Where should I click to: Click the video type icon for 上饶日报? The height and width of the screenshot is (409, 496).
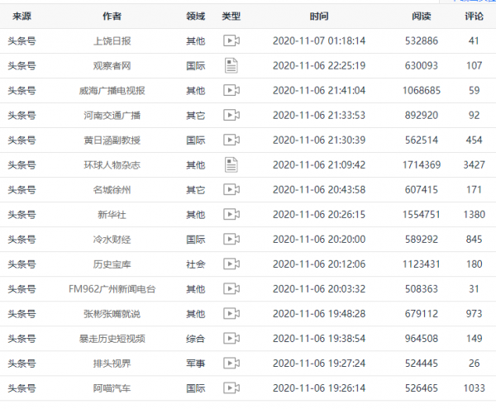click(231, 40)
